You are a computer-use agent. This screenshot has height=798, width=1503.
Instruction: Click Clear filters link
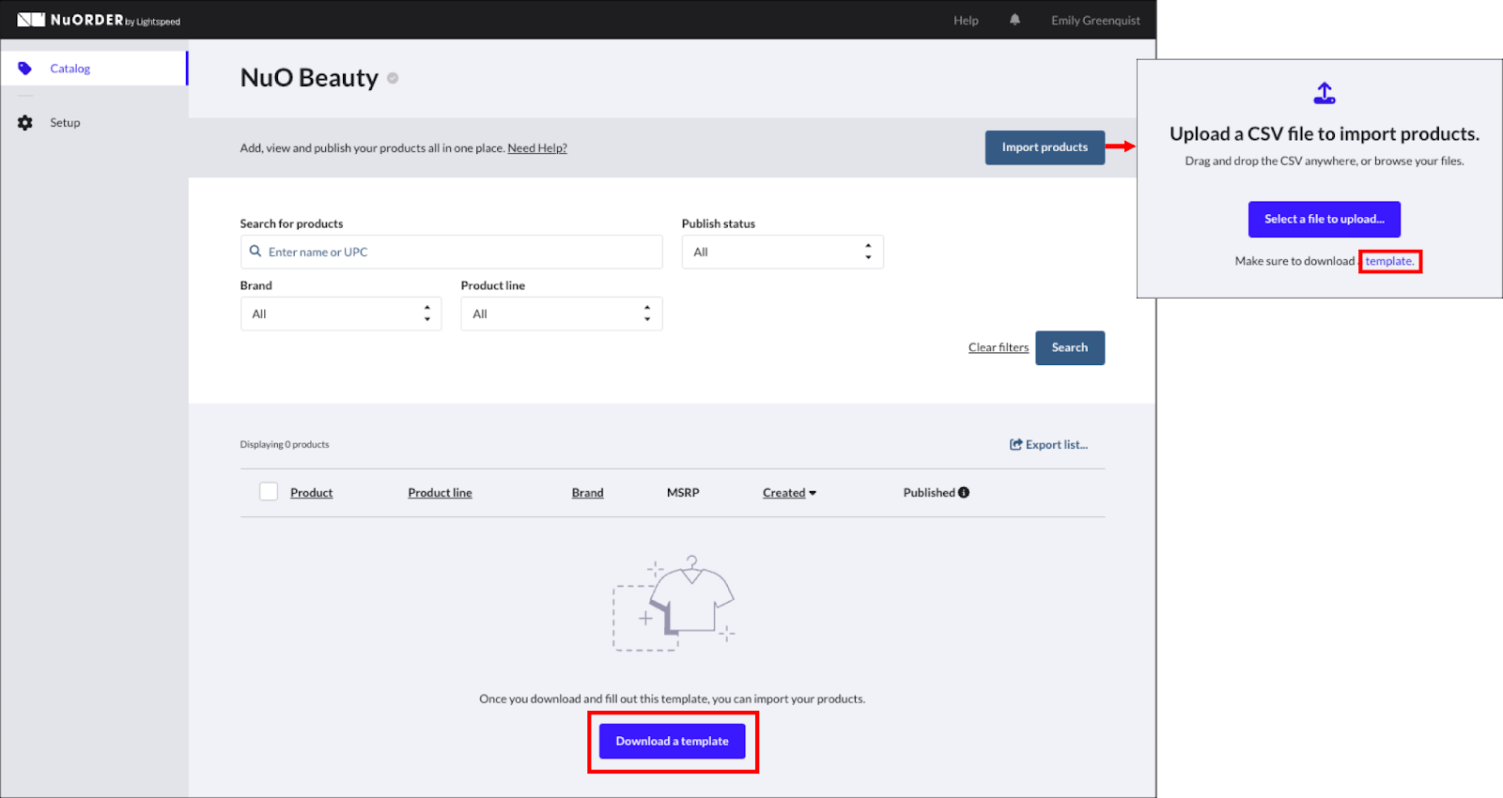[x=999, y=347]
